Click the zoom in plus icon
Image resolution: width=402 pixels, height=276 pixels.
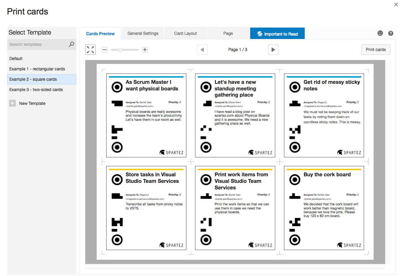coord(145,50)
